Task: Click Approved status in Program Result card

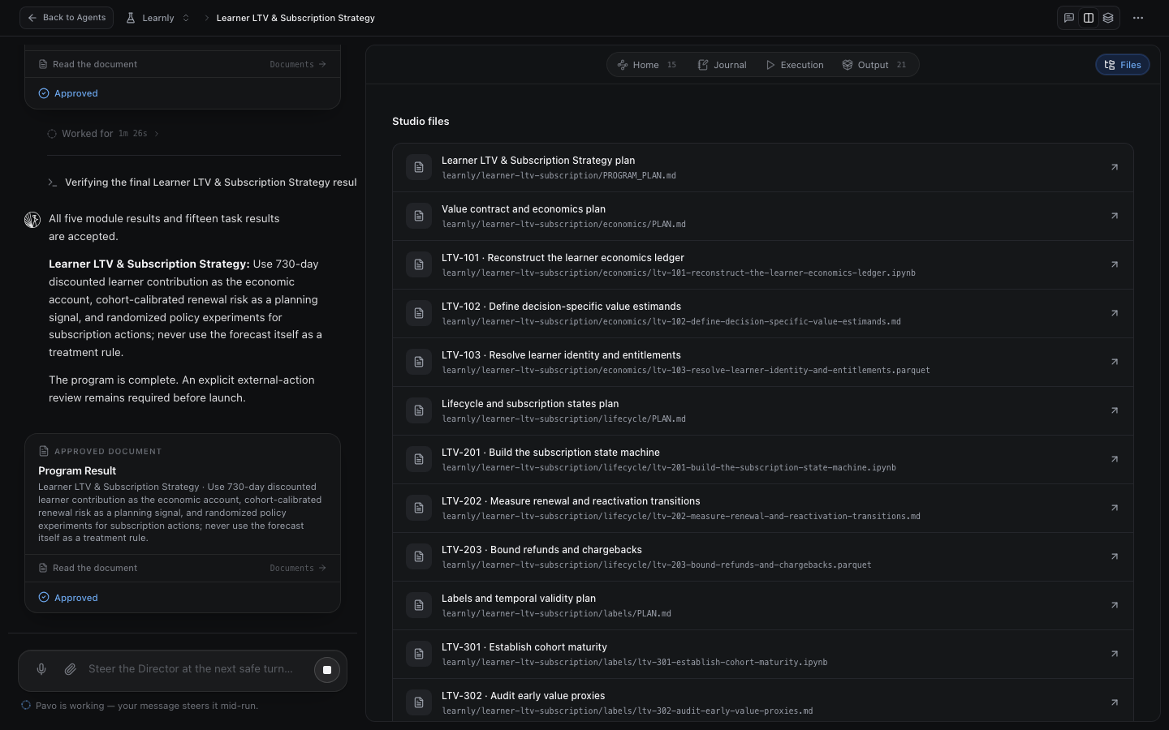Action: click(x=68, y=598)
